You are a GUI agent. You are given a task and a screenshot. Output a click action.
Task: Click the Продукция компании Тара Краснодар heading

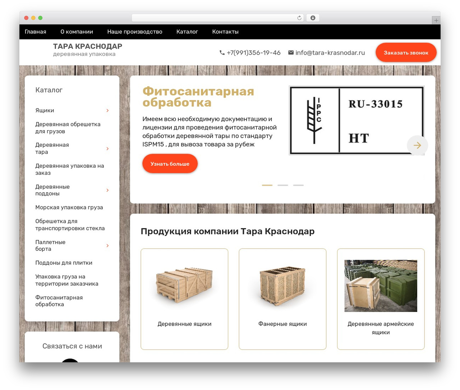coord(227,231)
